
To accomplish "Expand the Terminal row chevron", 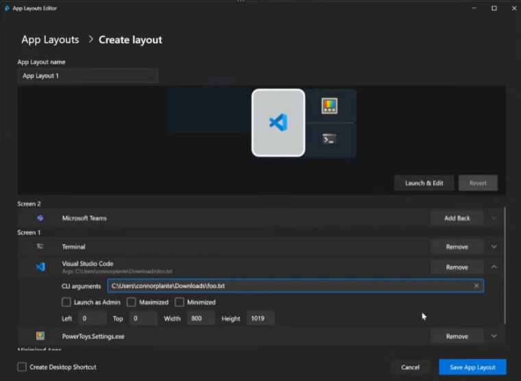I will [x=494, y=247].
